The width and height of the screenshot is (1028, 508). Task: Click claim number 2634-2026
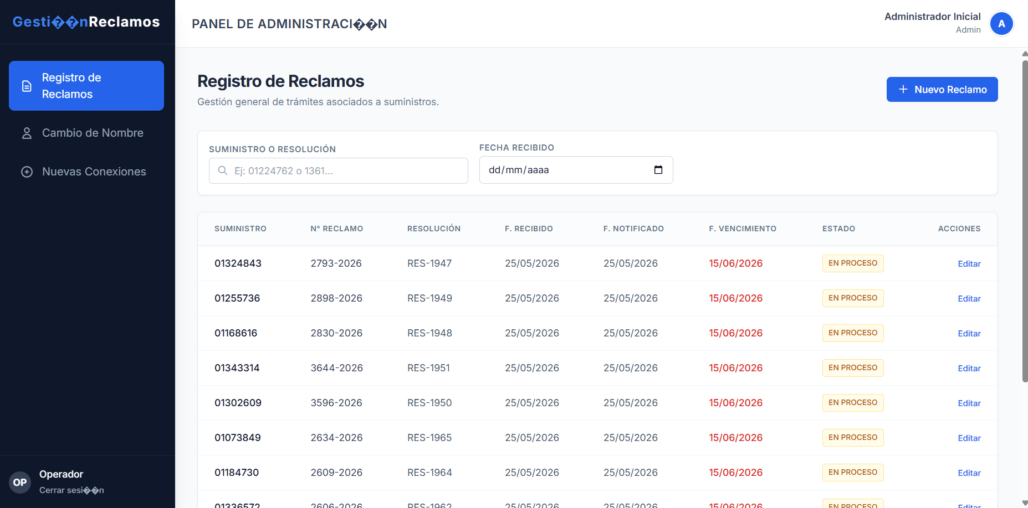[336, 438]
